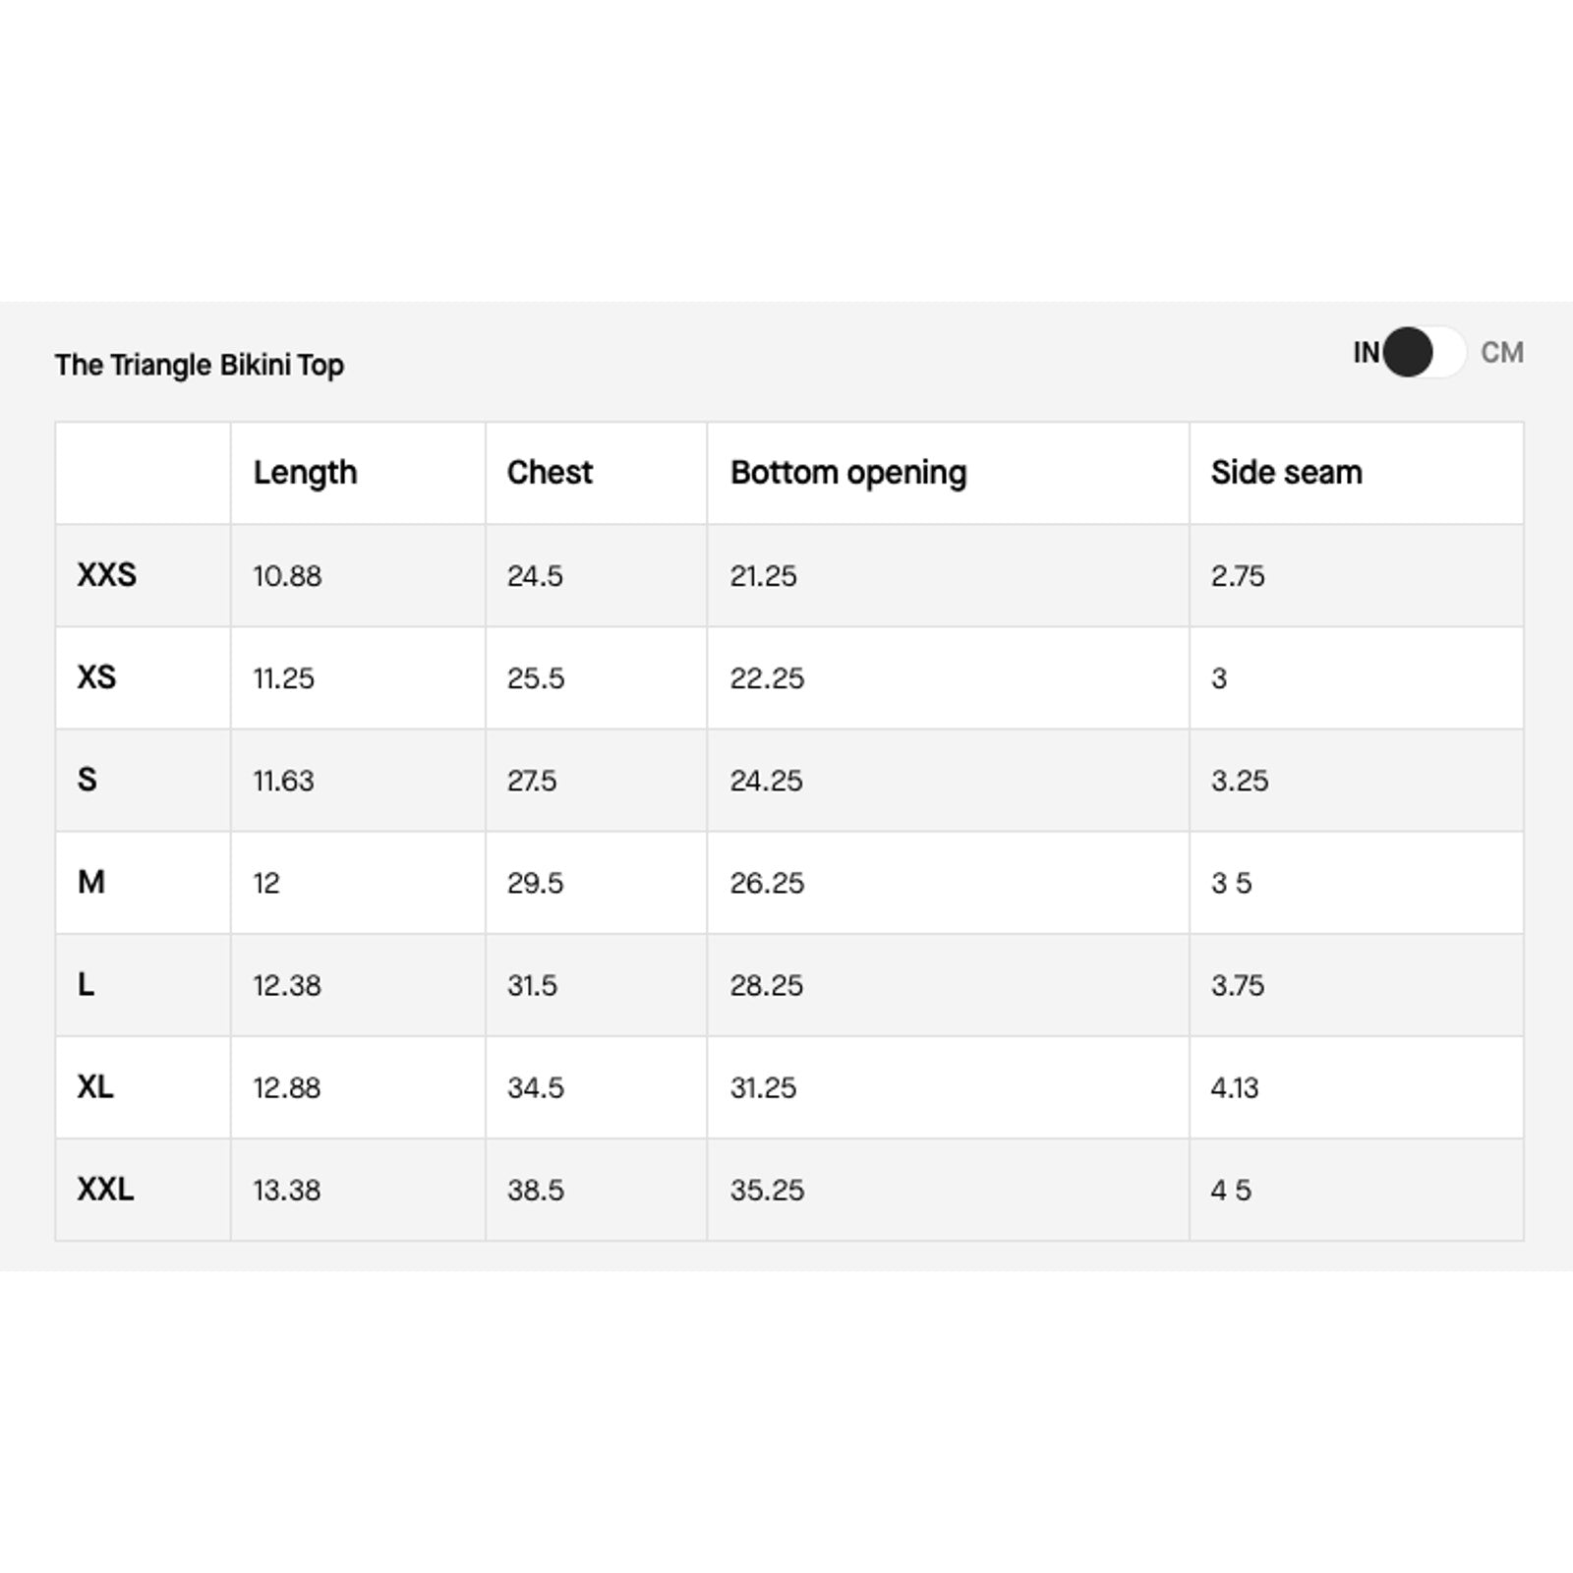This screenshot has height=1573, width=1573.
Task: Select the XL size row label
Action: click(x=95, y=1086)
